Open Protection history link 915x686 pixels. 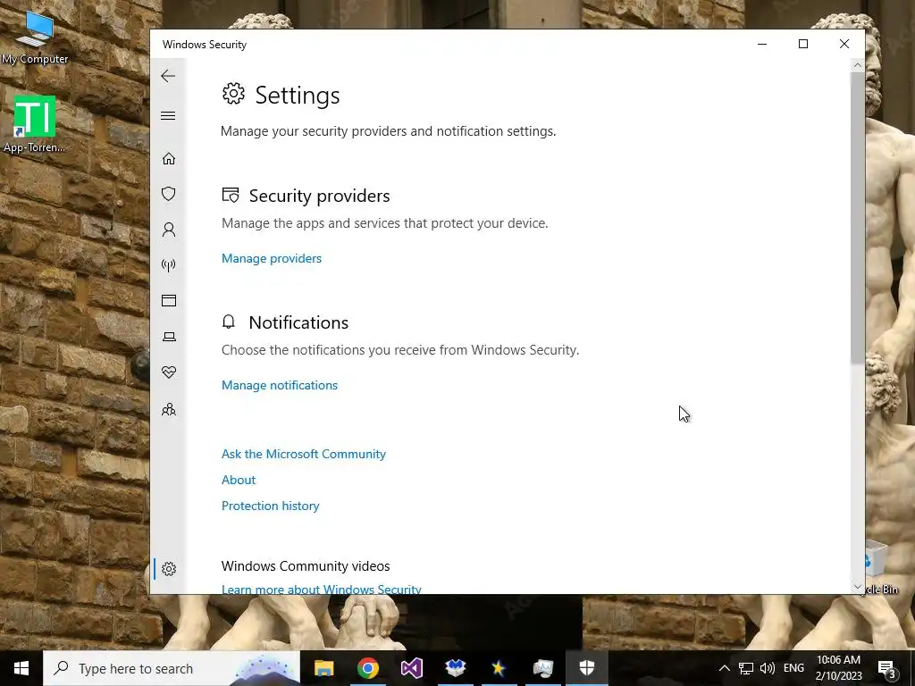pos(270,506)
